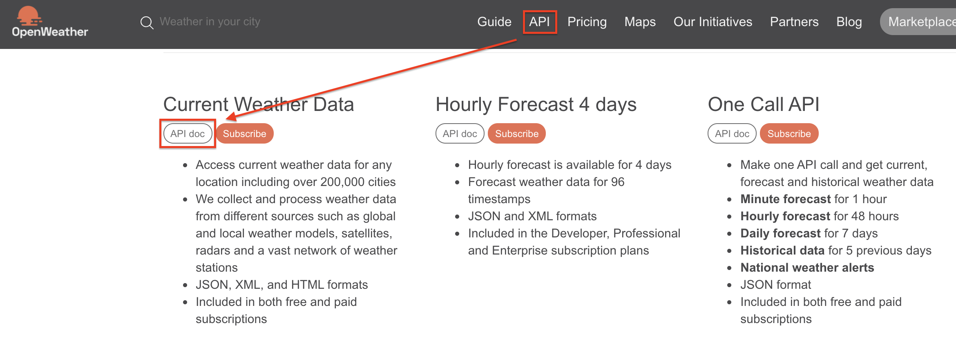956x341 pixels.
Task: Click 'JSON format' bullet under One Call API
Action: [x=775, y=285]
